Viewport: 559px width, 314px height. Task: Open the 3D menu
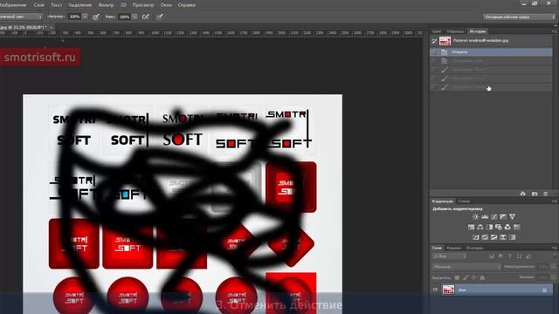[x=123, y=5]
